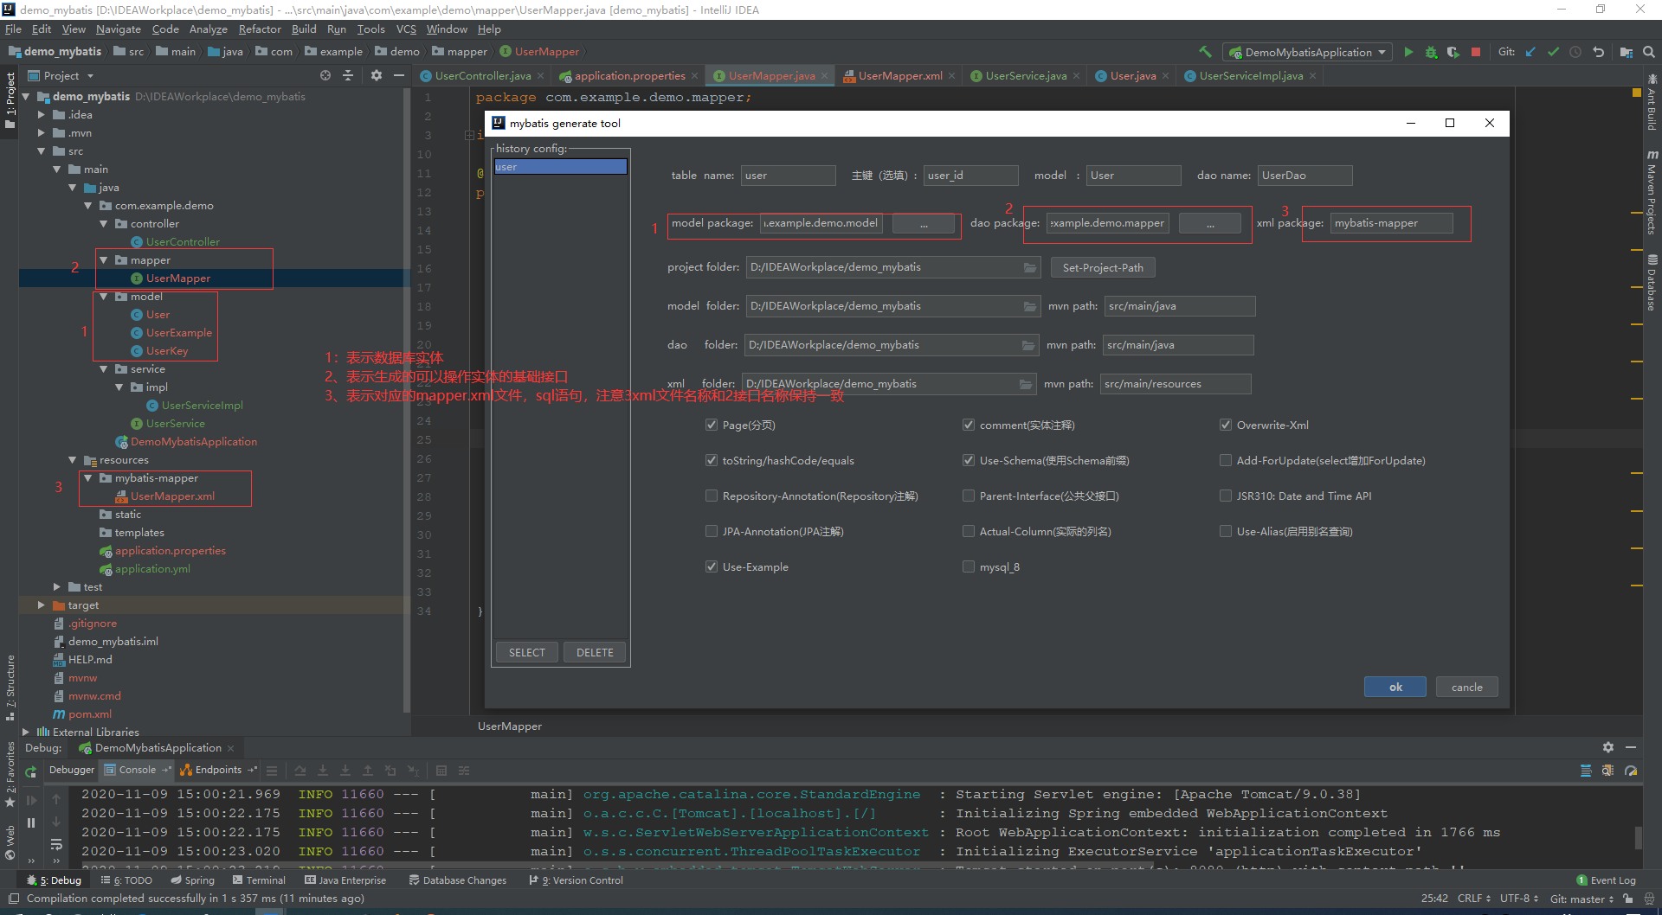Click the Git commit checkmark icon
The width and height of the screenshot is (1662, 915).
[1553, 52]
